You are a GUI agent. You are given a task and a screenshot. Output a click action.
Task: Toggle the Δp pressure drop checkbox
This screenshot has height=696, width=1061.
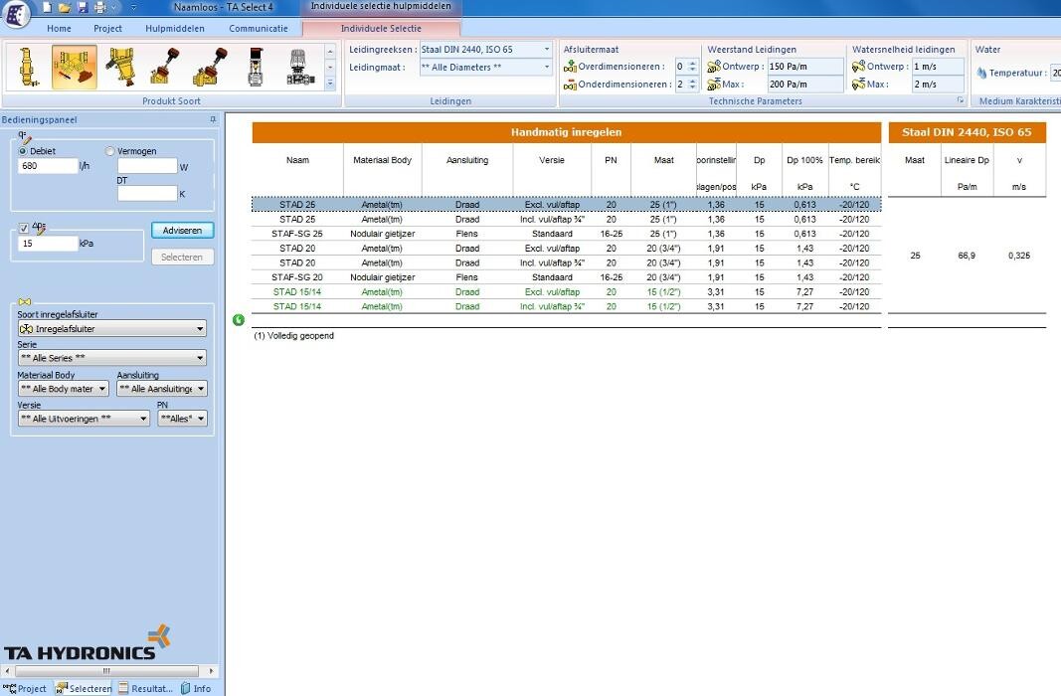click(x=24, y=229)
